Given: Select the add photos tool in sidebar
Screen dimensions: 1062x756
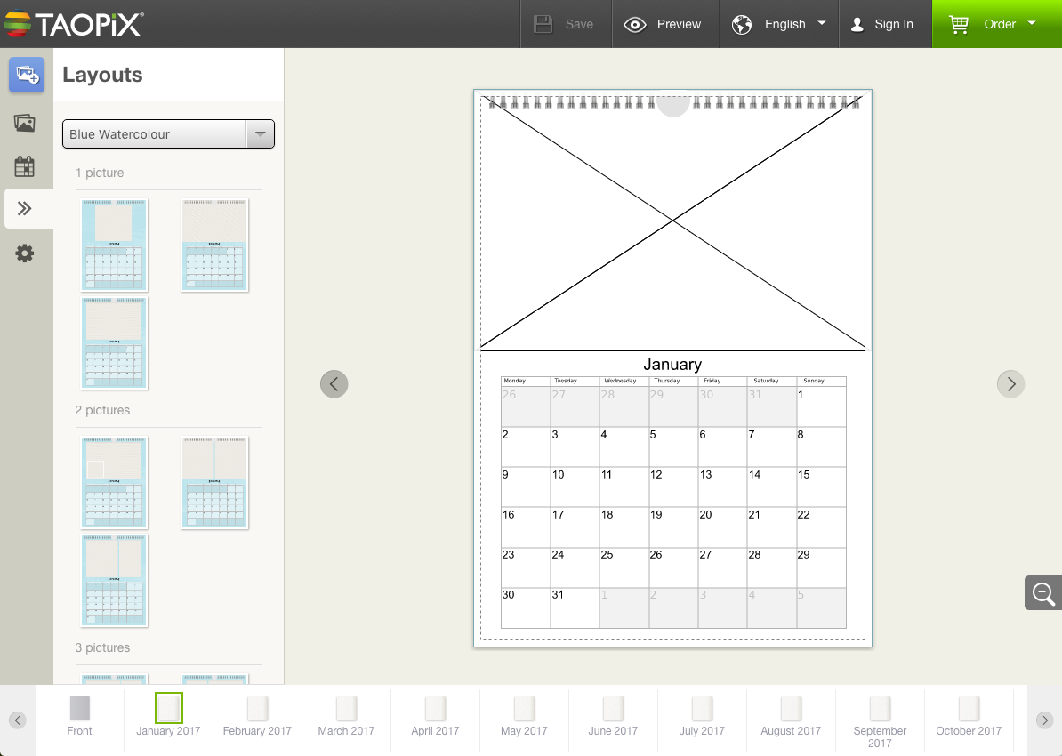Looking at the screenshot, I should click(x=27, y=75).
